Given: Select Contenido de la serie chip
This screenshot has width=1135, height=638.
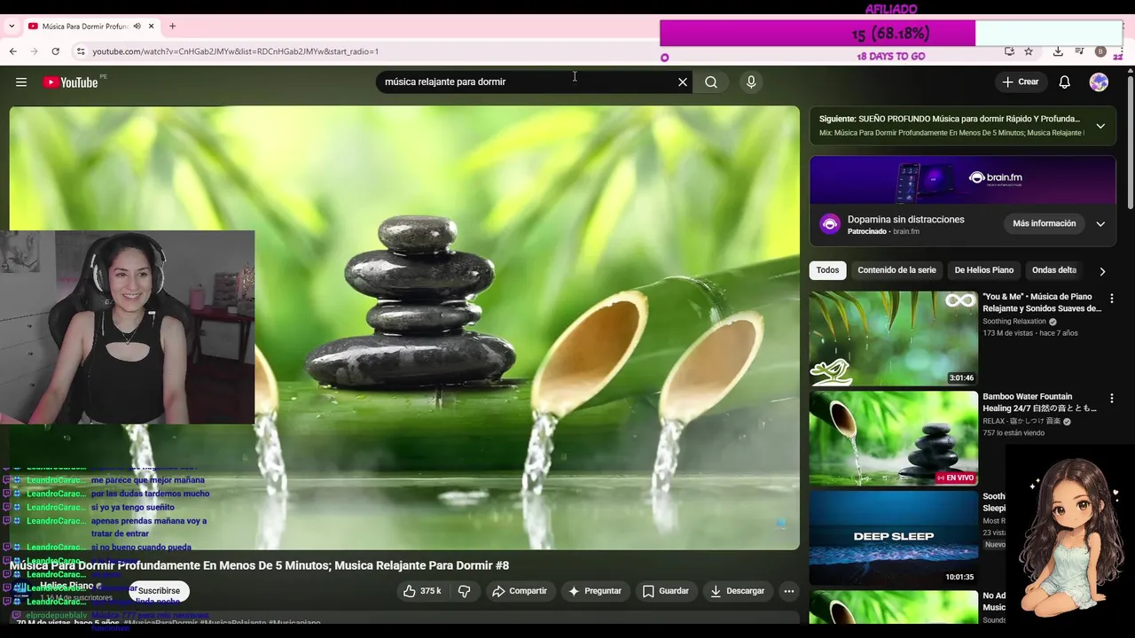Looking at the screenshot, I should pos(896,270).
